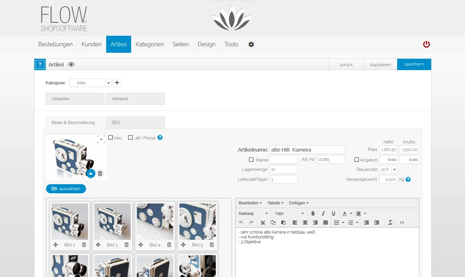The width and height of the screenshot is (465, 277).
Task: Delete Bild 3 with trash icon
Action: (127, 245)
